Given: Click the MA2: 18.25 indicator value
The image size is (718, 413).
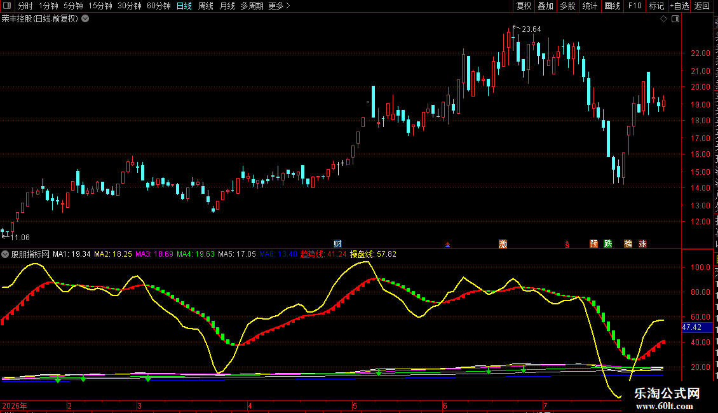Looking at the screenshot, I should (x=113, y=254).
